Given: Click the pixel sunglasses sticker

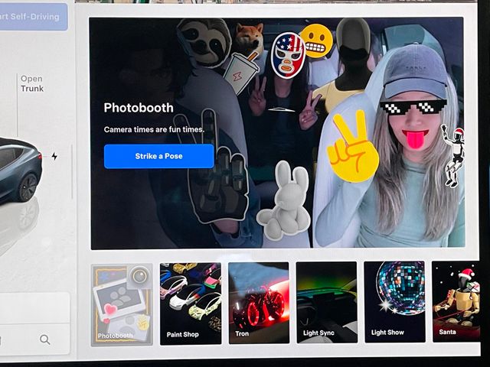Looking at the screenshot, I should 413,108.
